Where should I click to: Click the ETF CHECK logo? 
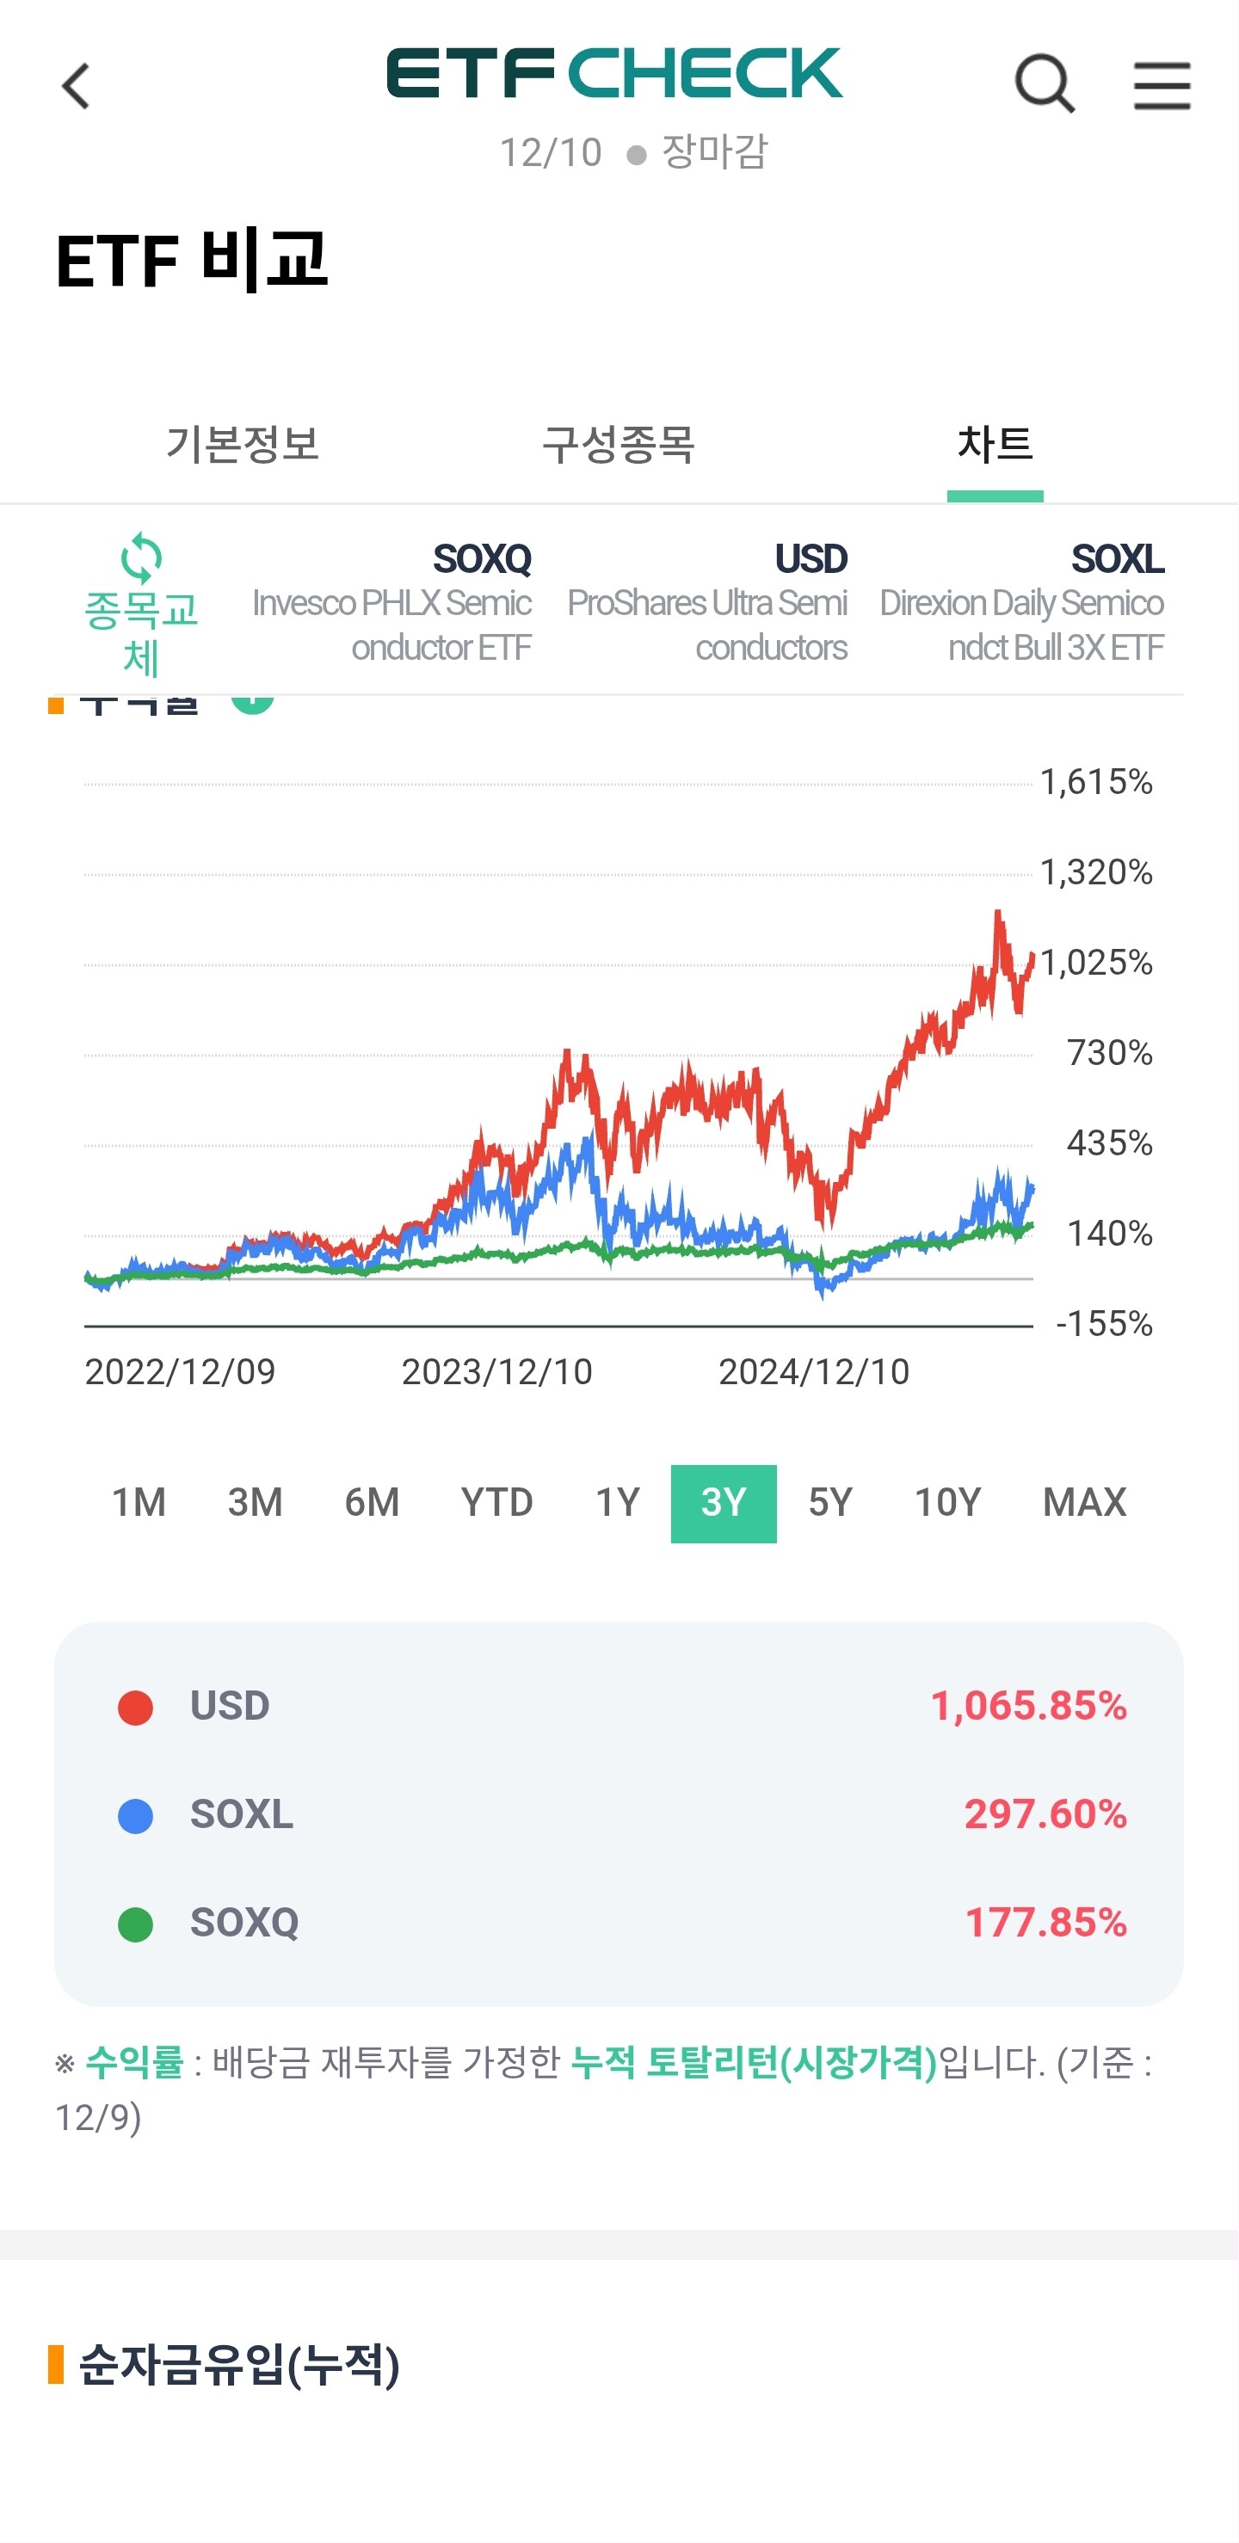pyautogui.click(x=614, y=74)
